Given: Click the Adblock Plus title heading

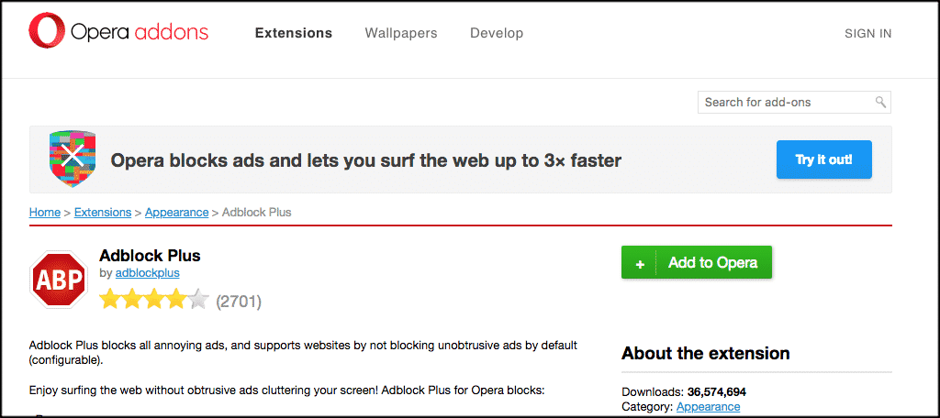Looking at the screenshot, I should pos(150,256).
